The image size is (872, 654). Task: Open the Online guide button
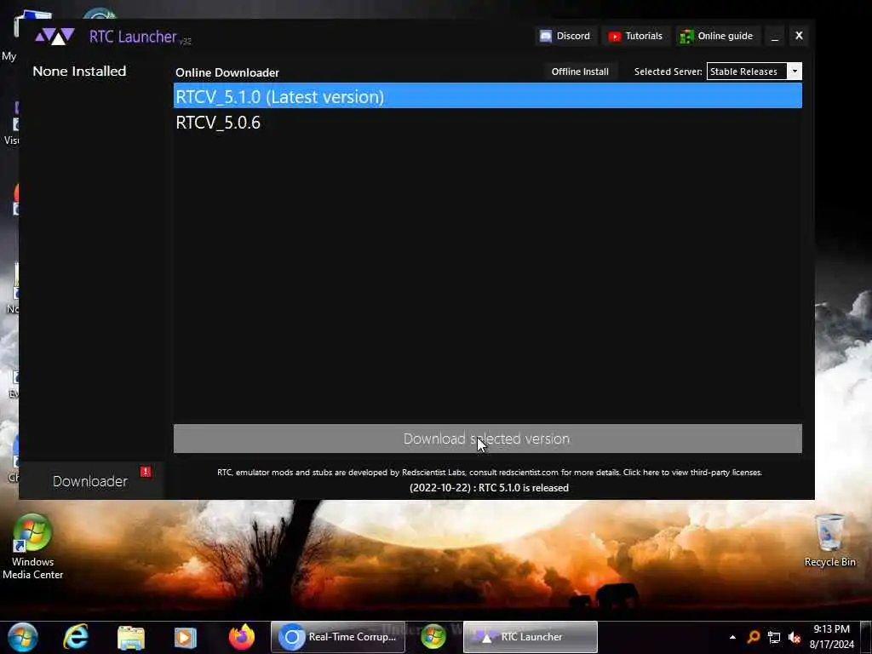coord(717,36)
